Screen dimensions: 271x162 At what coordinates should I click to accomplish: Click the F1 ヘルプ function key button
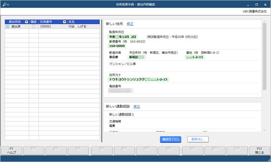tap(11, 151)
